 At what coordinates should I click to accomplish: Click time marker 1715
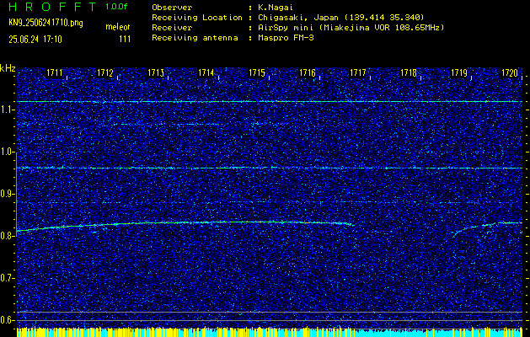pos(257,72)
